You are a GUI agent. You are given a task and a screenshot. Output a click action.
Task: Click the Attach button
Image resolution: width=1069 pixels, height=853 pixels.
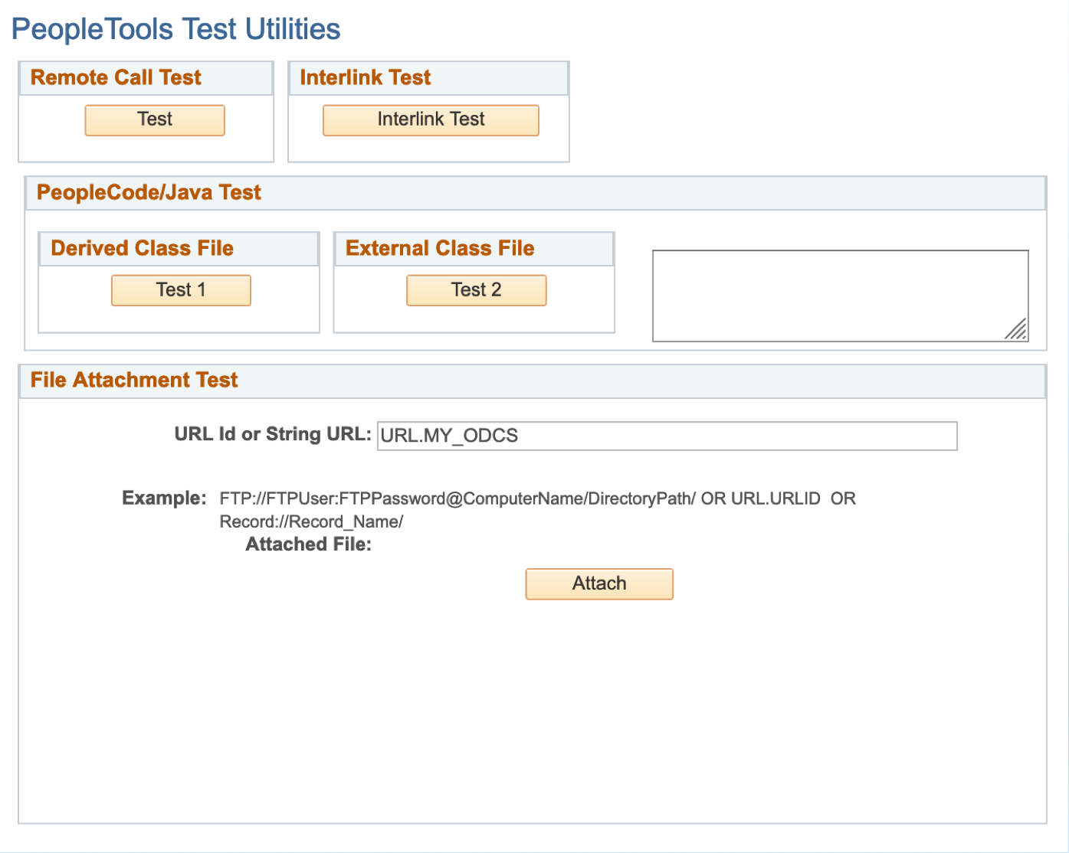tap(599, 584)
